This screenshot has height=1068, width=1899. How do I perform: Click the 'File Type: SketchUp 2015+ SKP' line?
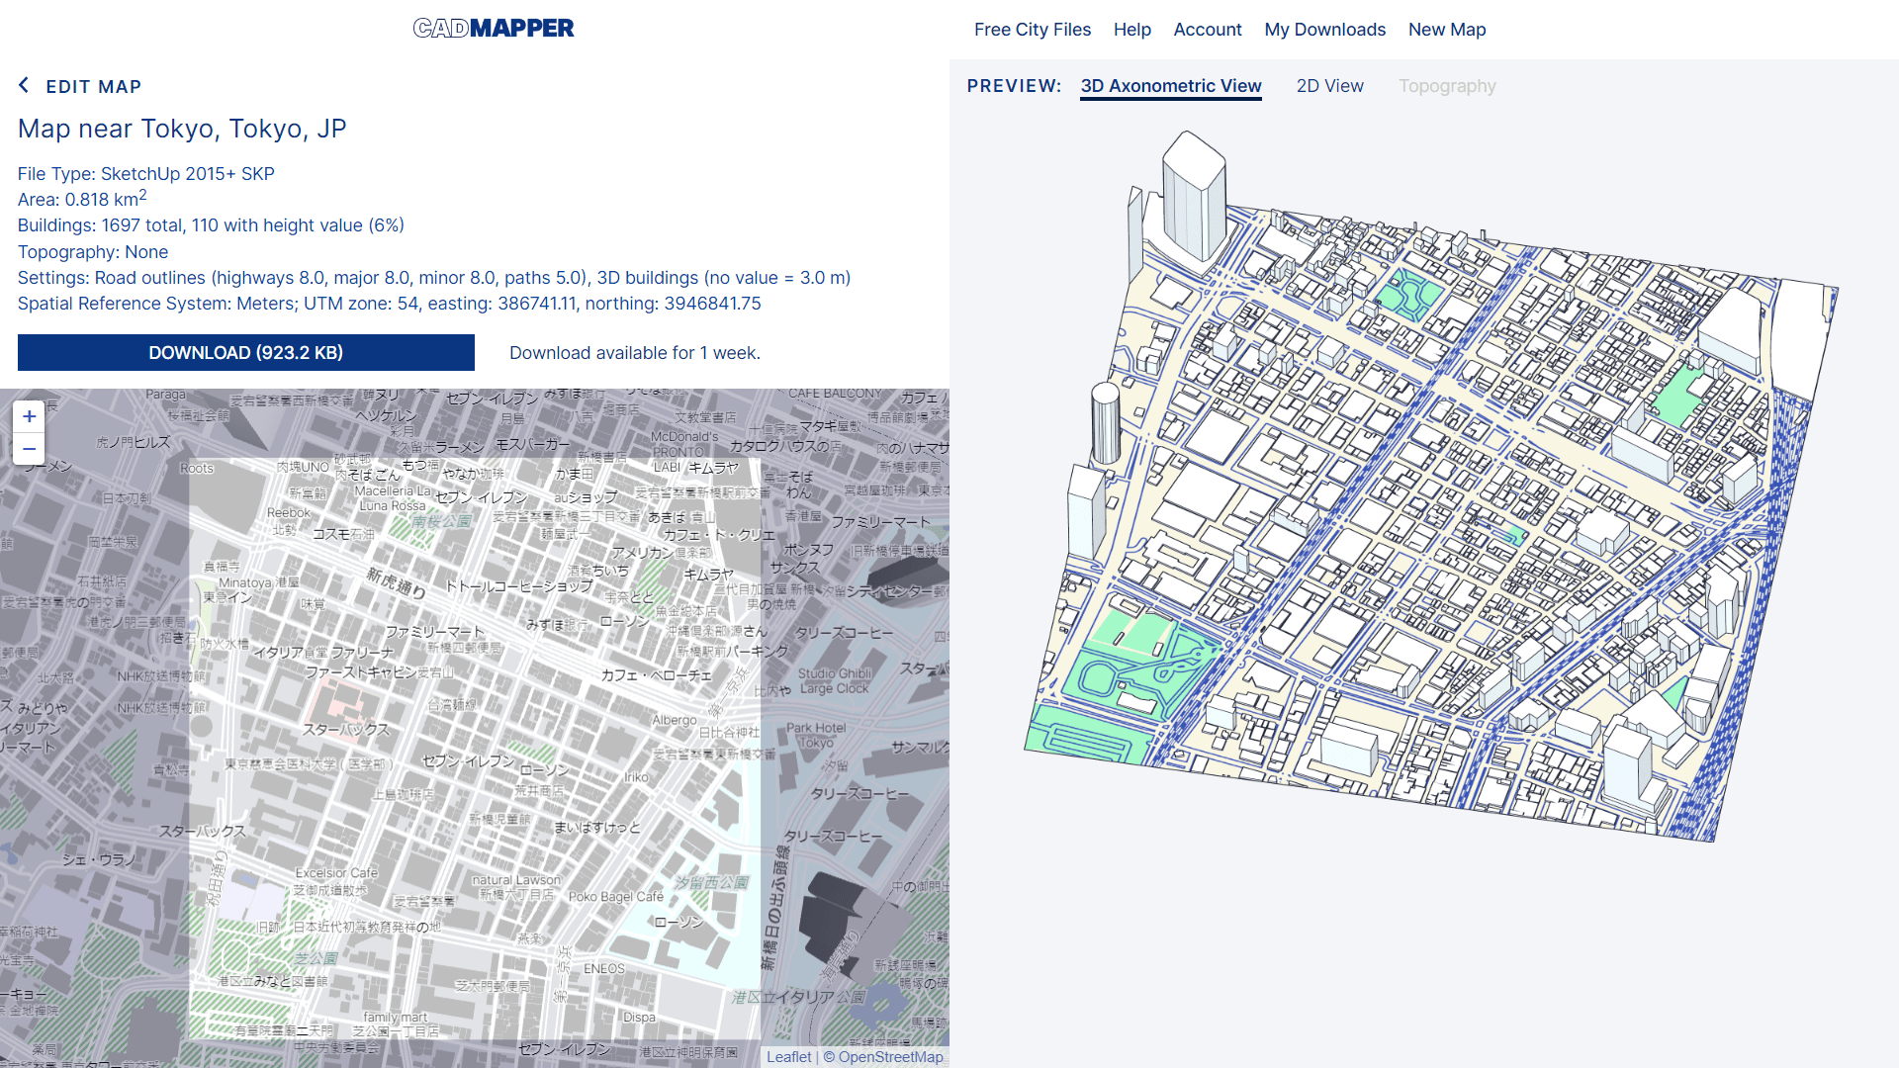[x=145, y=174]
